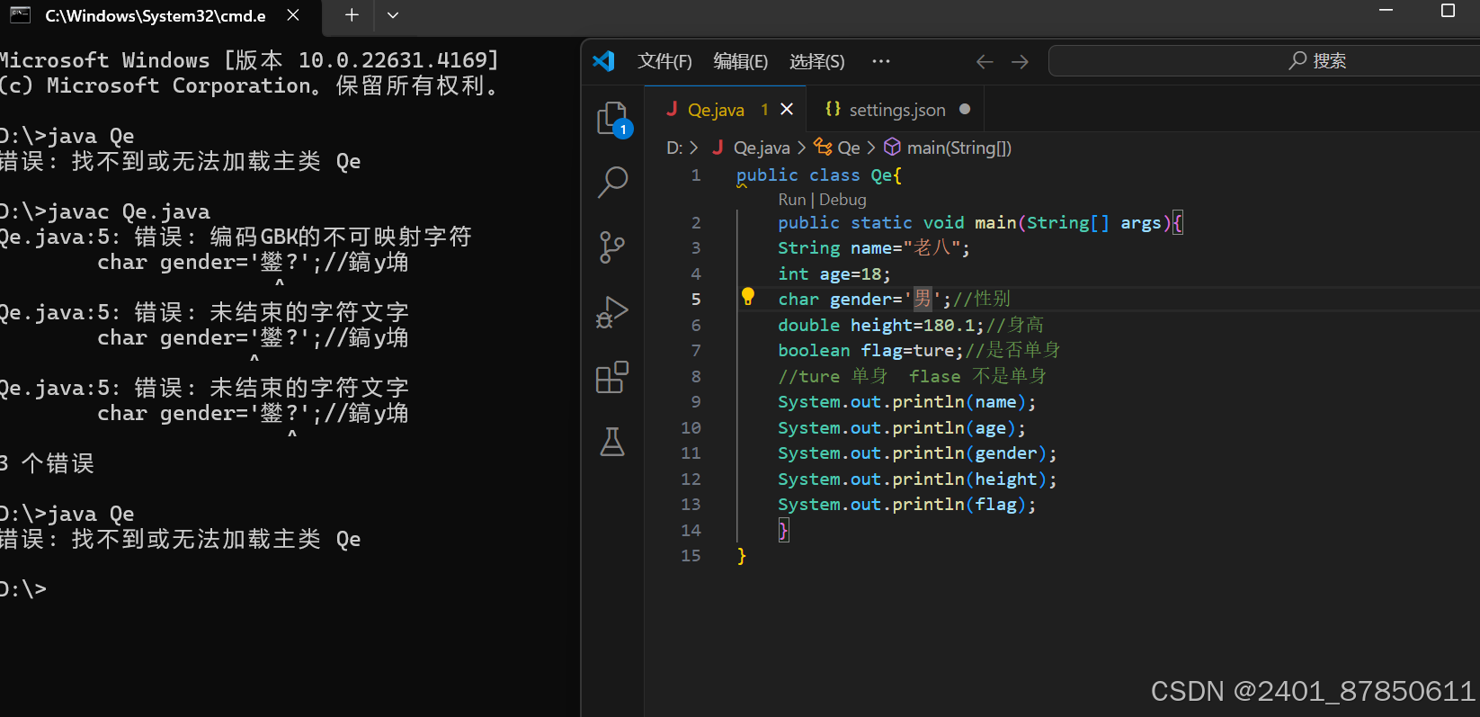Viewport: 1480px width, 717px height.
Task: Go forward with the right arrow
Action: point(1020,61)
